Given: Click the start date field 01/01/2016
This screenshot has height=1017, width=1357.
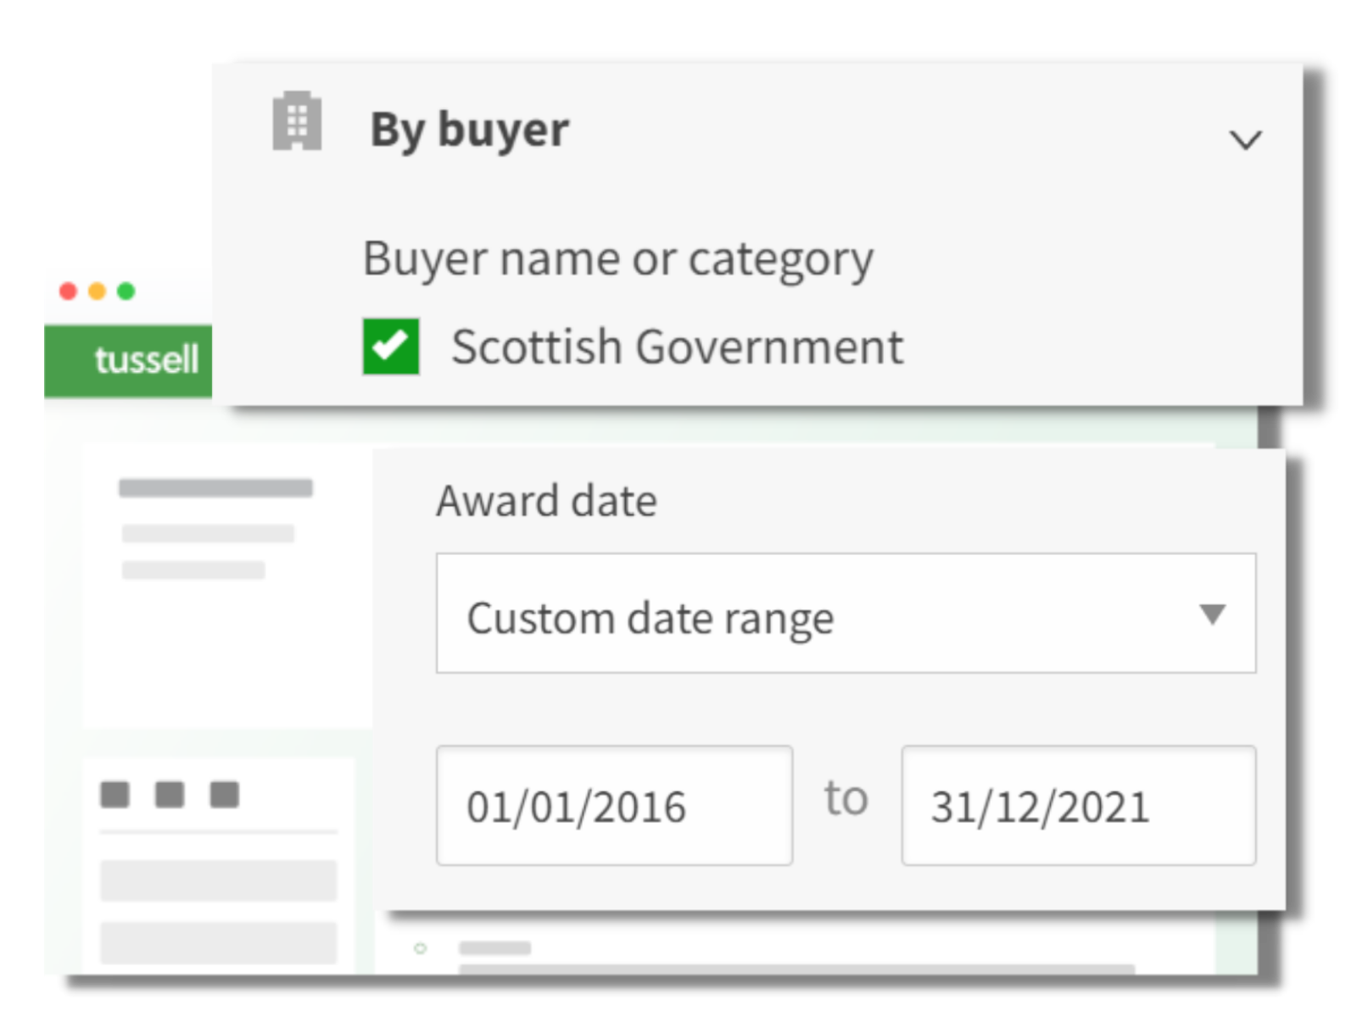Looking at the screenshot, I should (x=614, y=805).
